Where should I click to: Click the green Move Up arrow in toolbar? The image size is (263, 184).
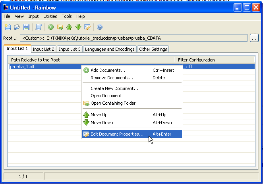[x=69, y=27]
